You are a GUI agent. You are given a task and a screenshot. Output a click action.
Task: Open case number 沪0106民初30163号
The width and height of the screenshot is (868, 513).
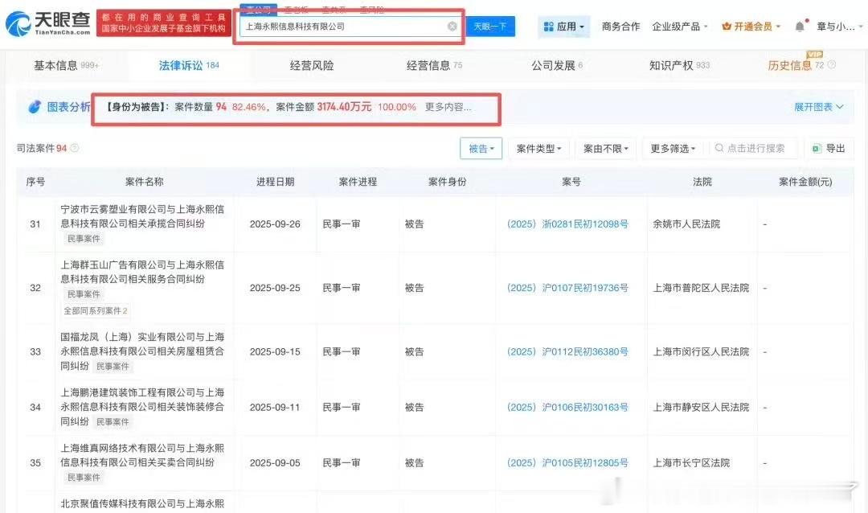567,407
